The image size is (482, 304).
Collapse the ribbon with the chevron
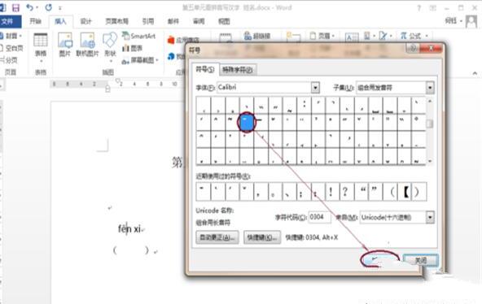[x=475, y=73]
